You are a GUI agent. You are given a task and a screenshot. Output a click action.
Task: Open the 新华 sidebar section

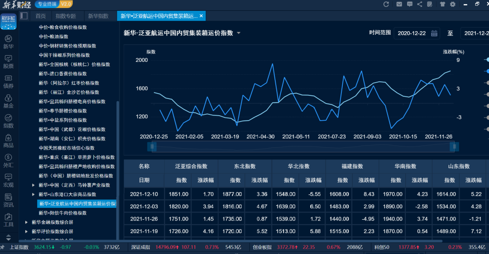click(9, 42)
